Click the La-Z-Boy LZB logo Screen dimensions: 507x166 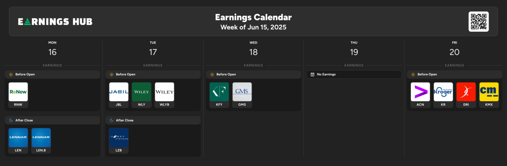pyautogui.click(x=119, y=138)
